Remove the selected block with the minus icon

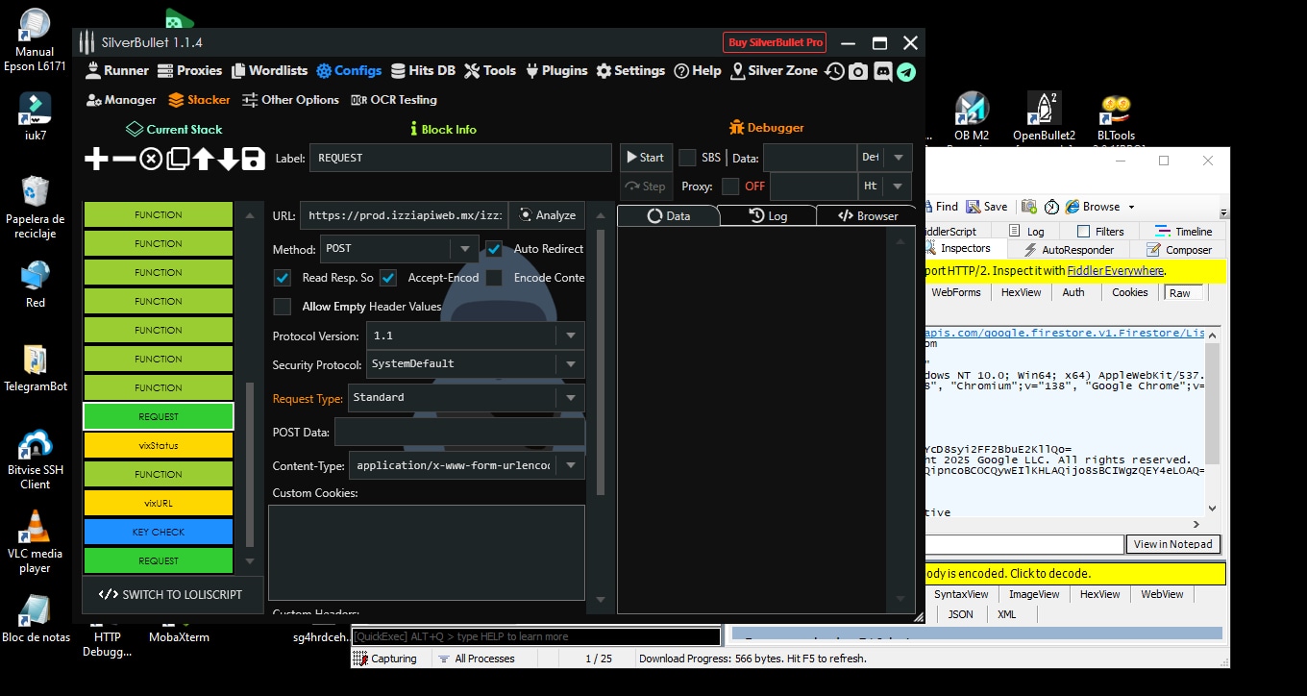click(124, 159)
